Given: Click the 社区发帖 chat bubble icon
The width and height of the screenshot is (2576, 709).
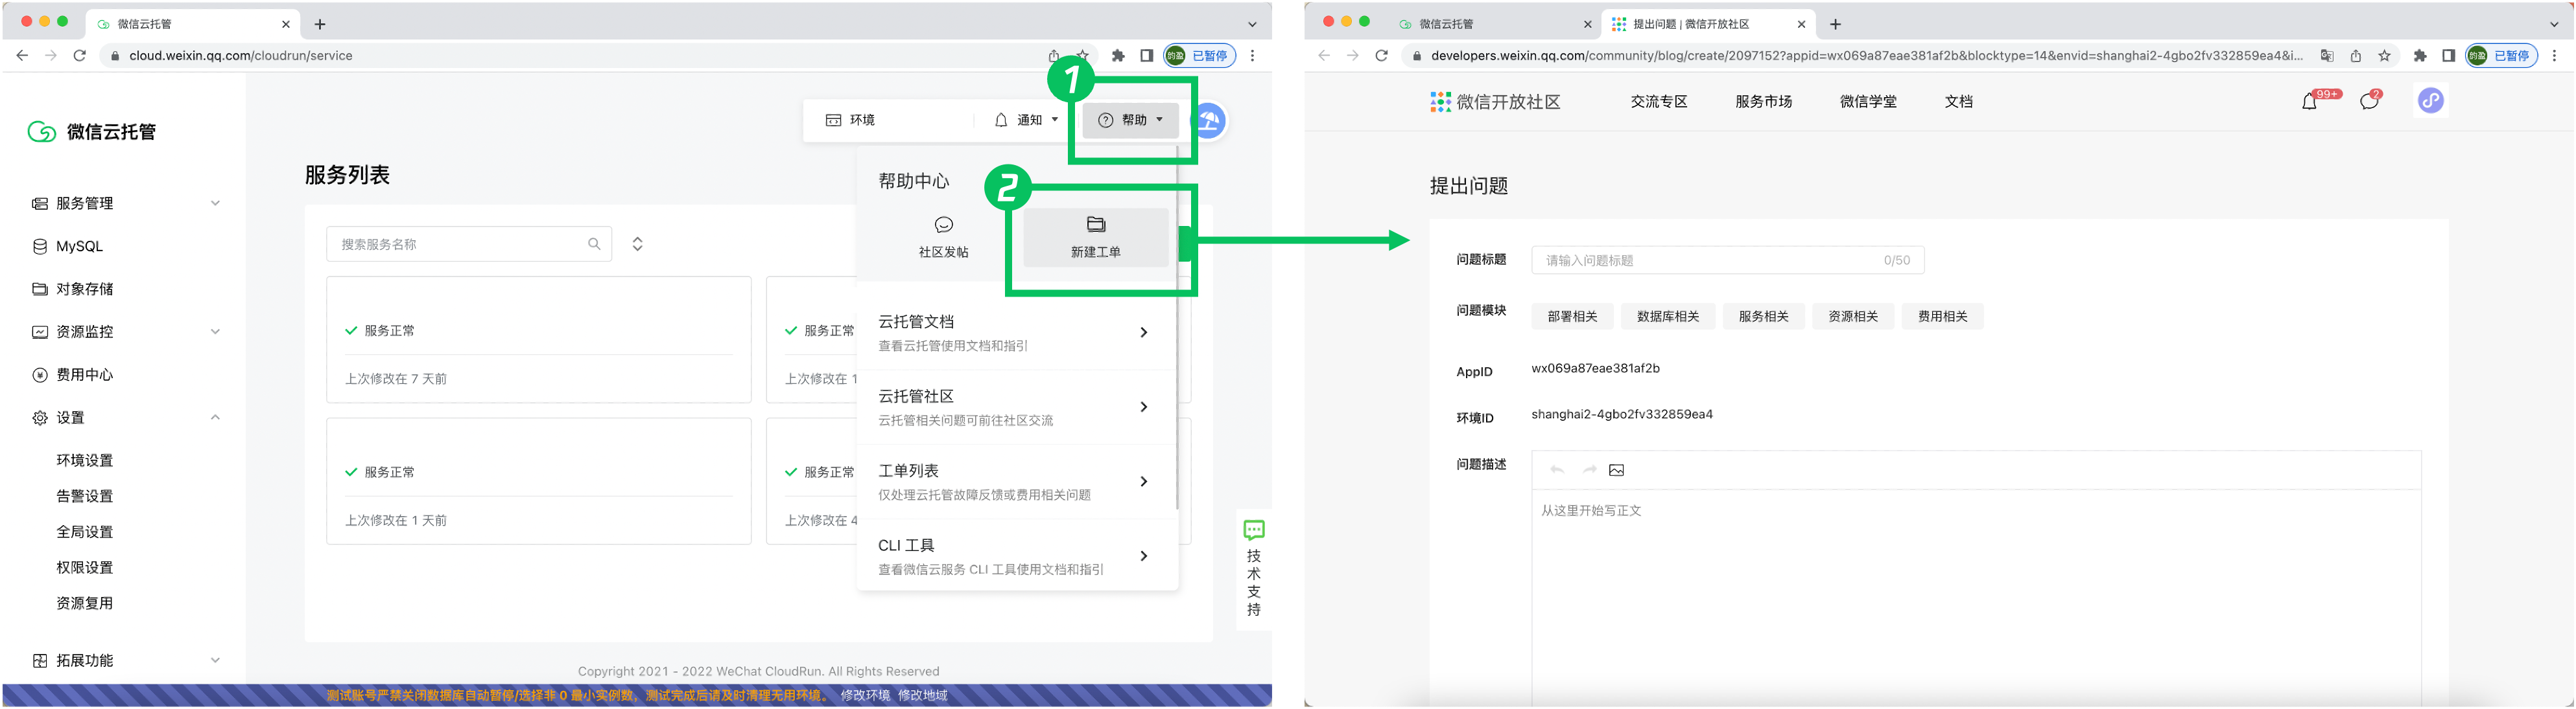Looking at the screenshot, I should (x=943, y=225).
